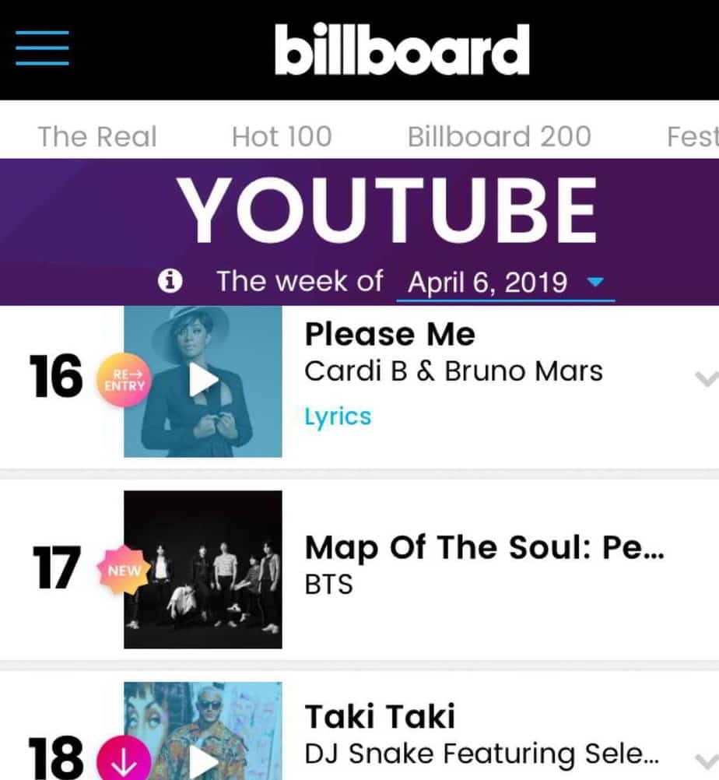Go to The Real tab
This screenshot has width=719, height=780.
pyautogui.click(x=97, y=137)
